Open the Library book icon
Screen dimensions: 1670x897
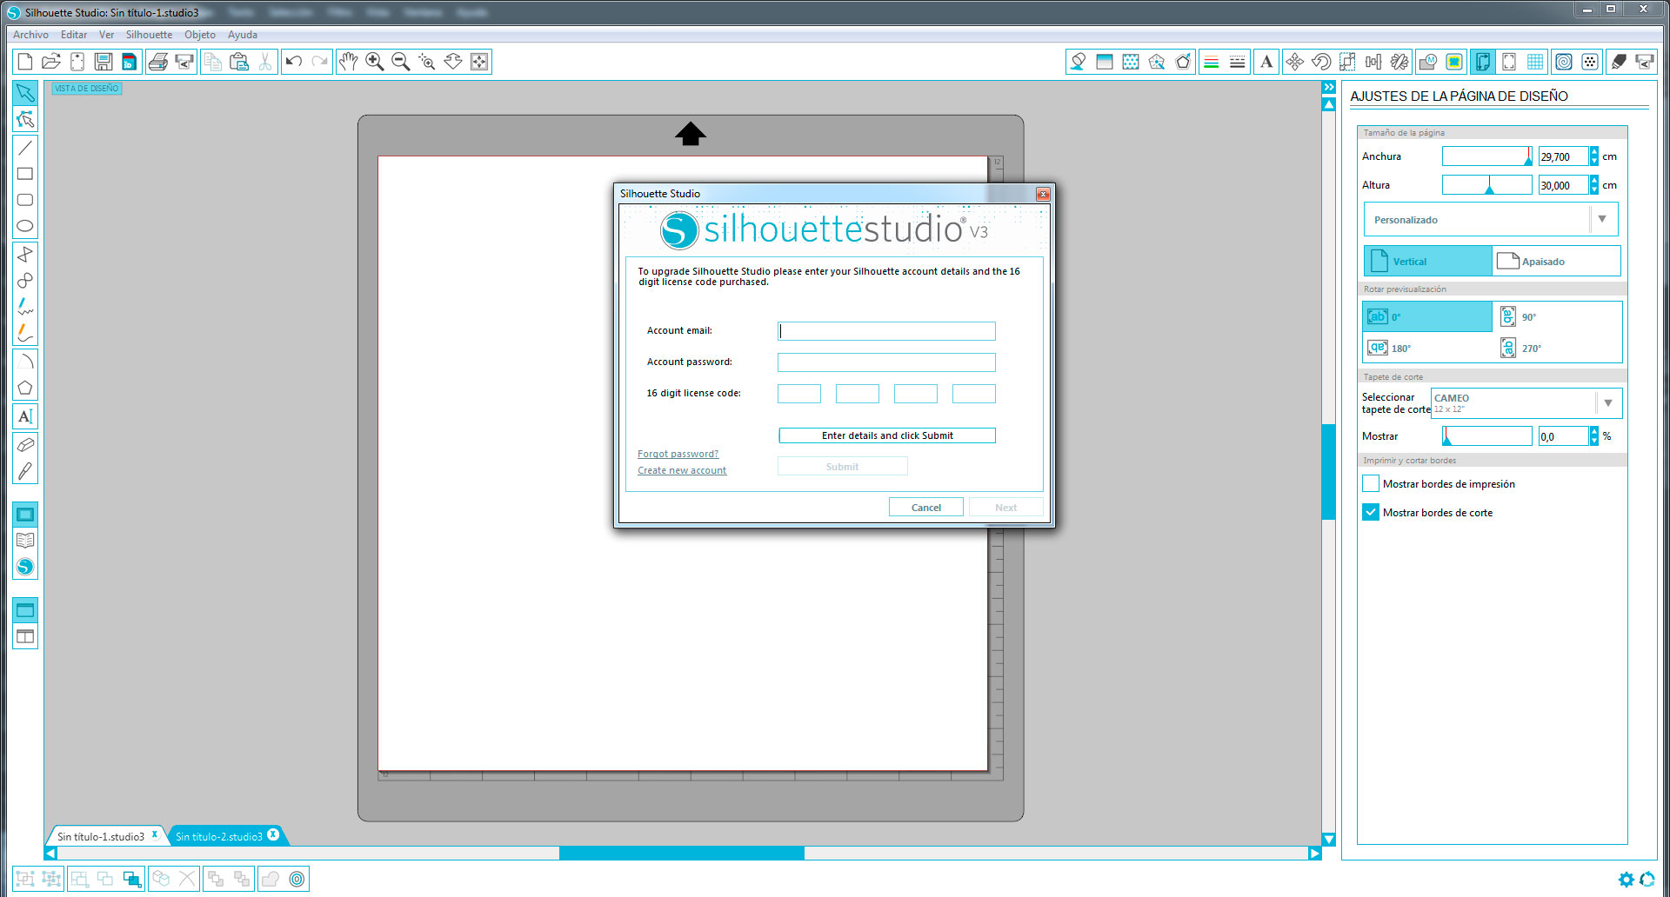(x=25, y=541)
